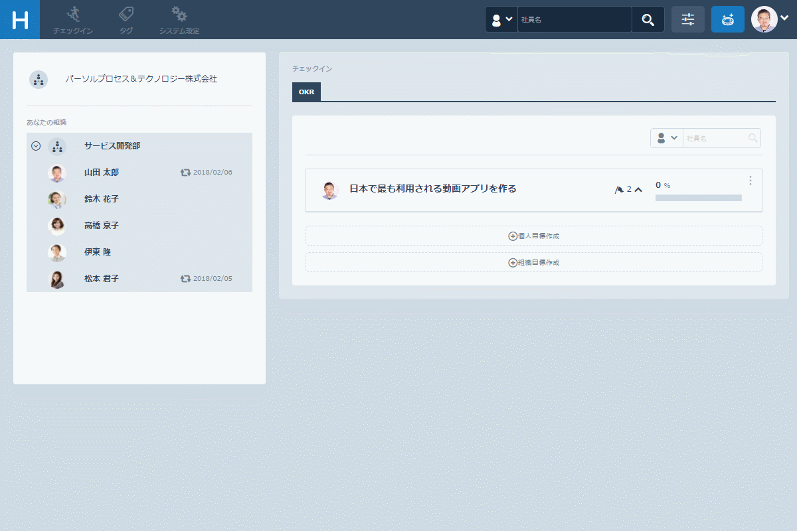Click 個人目標作成 to create personal objective

pos(533,236)
